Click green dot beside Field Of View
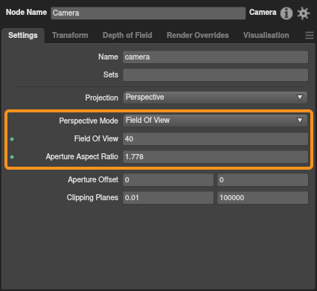Screen dimensions: 317x291 point(12,139)
